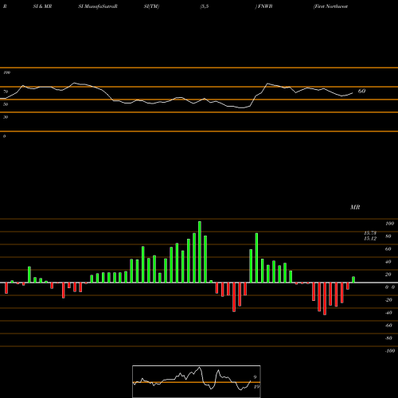Click the MR axis label "40"
This screenshot has width=398, height=398.
tap(388, 262)
